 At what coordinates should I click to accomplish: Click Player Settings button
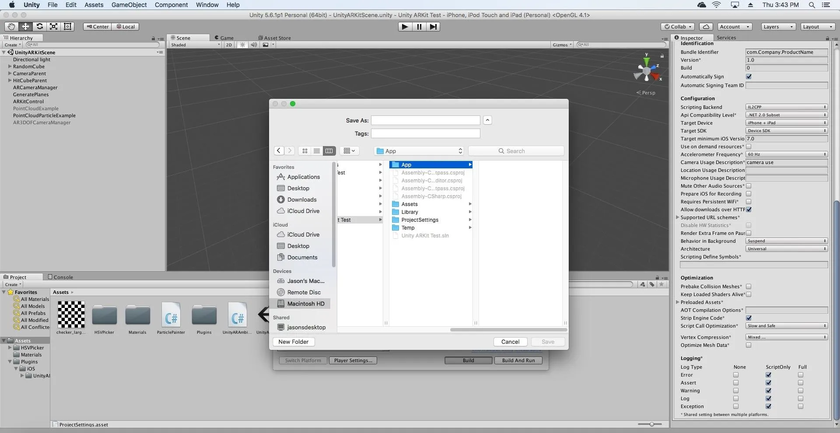(x=353, y=360)
